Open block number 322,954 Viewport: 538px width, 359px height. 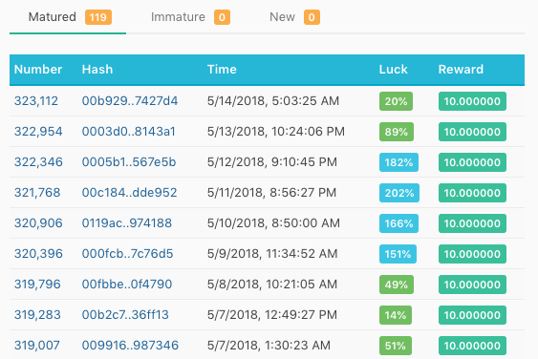(38, 132)
